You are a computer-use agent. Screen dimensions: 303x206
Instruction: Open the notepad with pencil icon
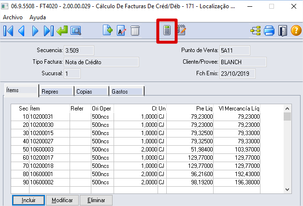[x=181, y=30]
